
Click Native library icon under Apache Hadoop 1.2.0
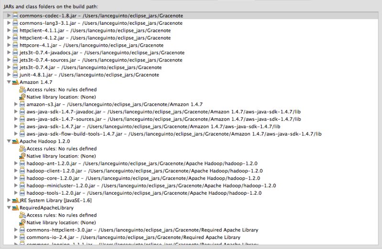pos(22,156)
